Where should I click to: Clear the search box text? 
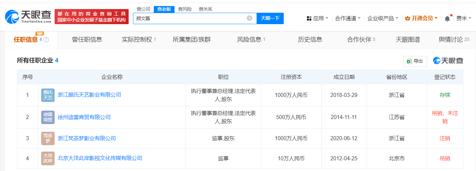[250, 18]
